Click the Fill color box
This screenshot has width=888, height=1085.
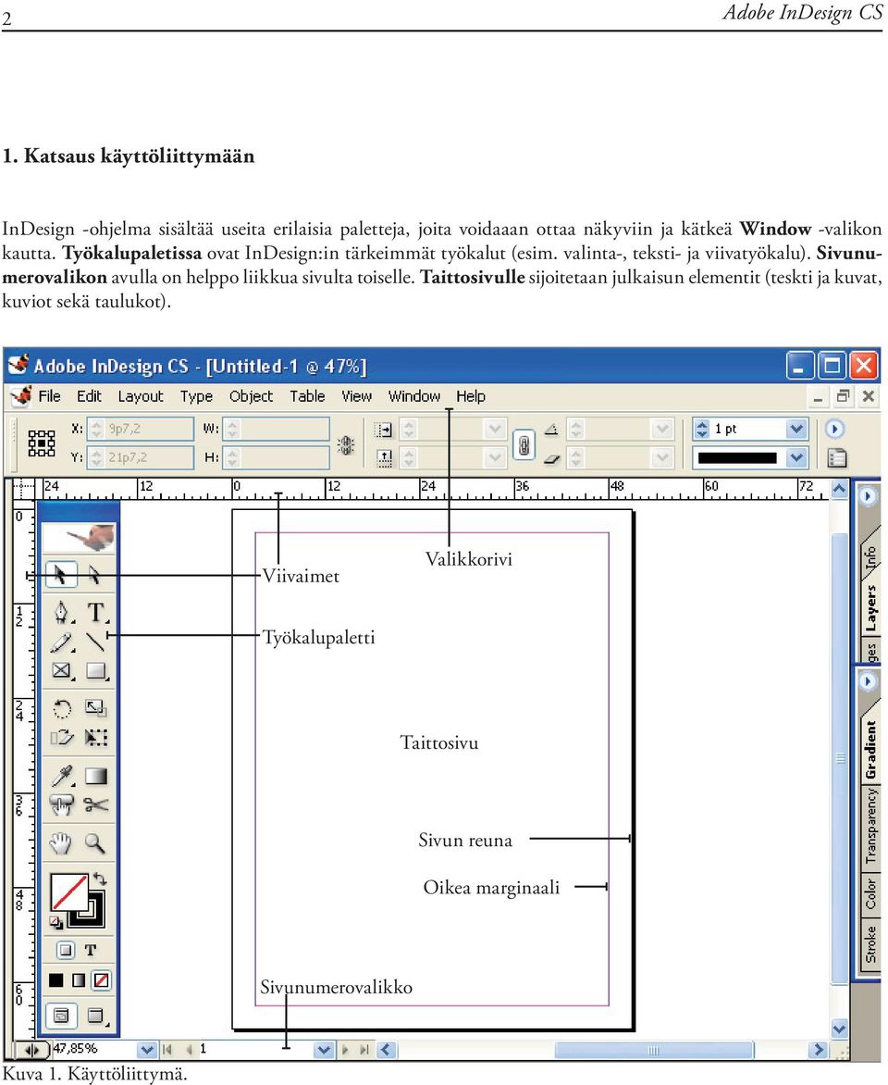[69, 893]
